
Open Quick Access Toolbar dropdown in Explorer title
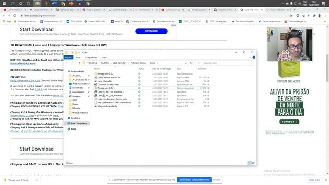pyautogui.click(x=79, y=52)
